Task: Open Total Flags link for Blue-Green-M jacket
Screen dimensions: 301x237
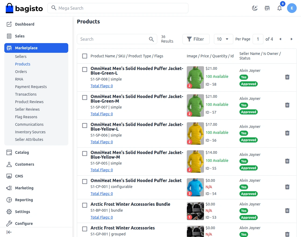Action: tap(102, 114)
